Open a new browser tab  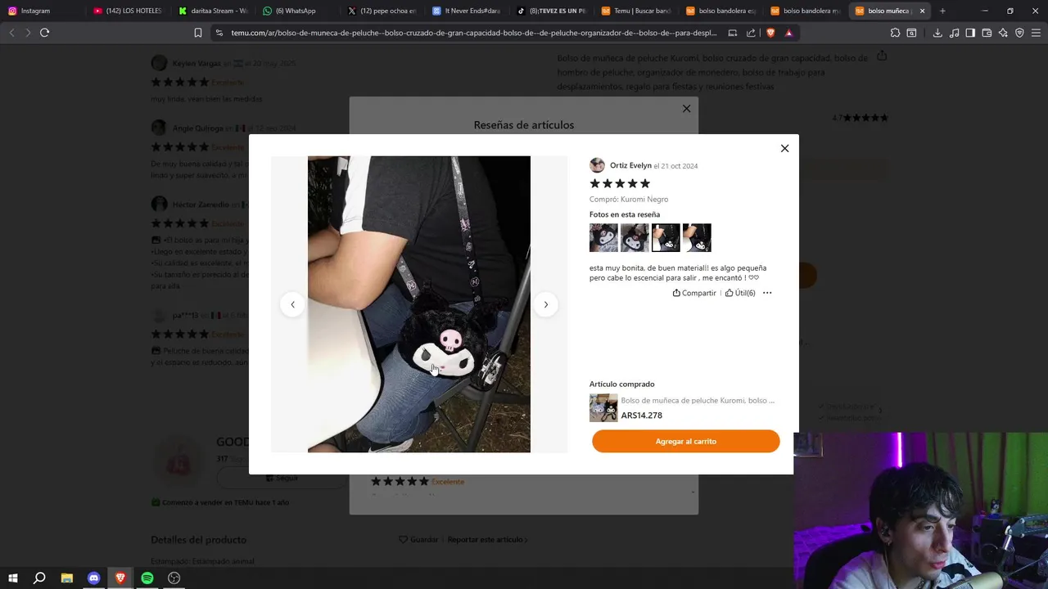tap(942, 11)
